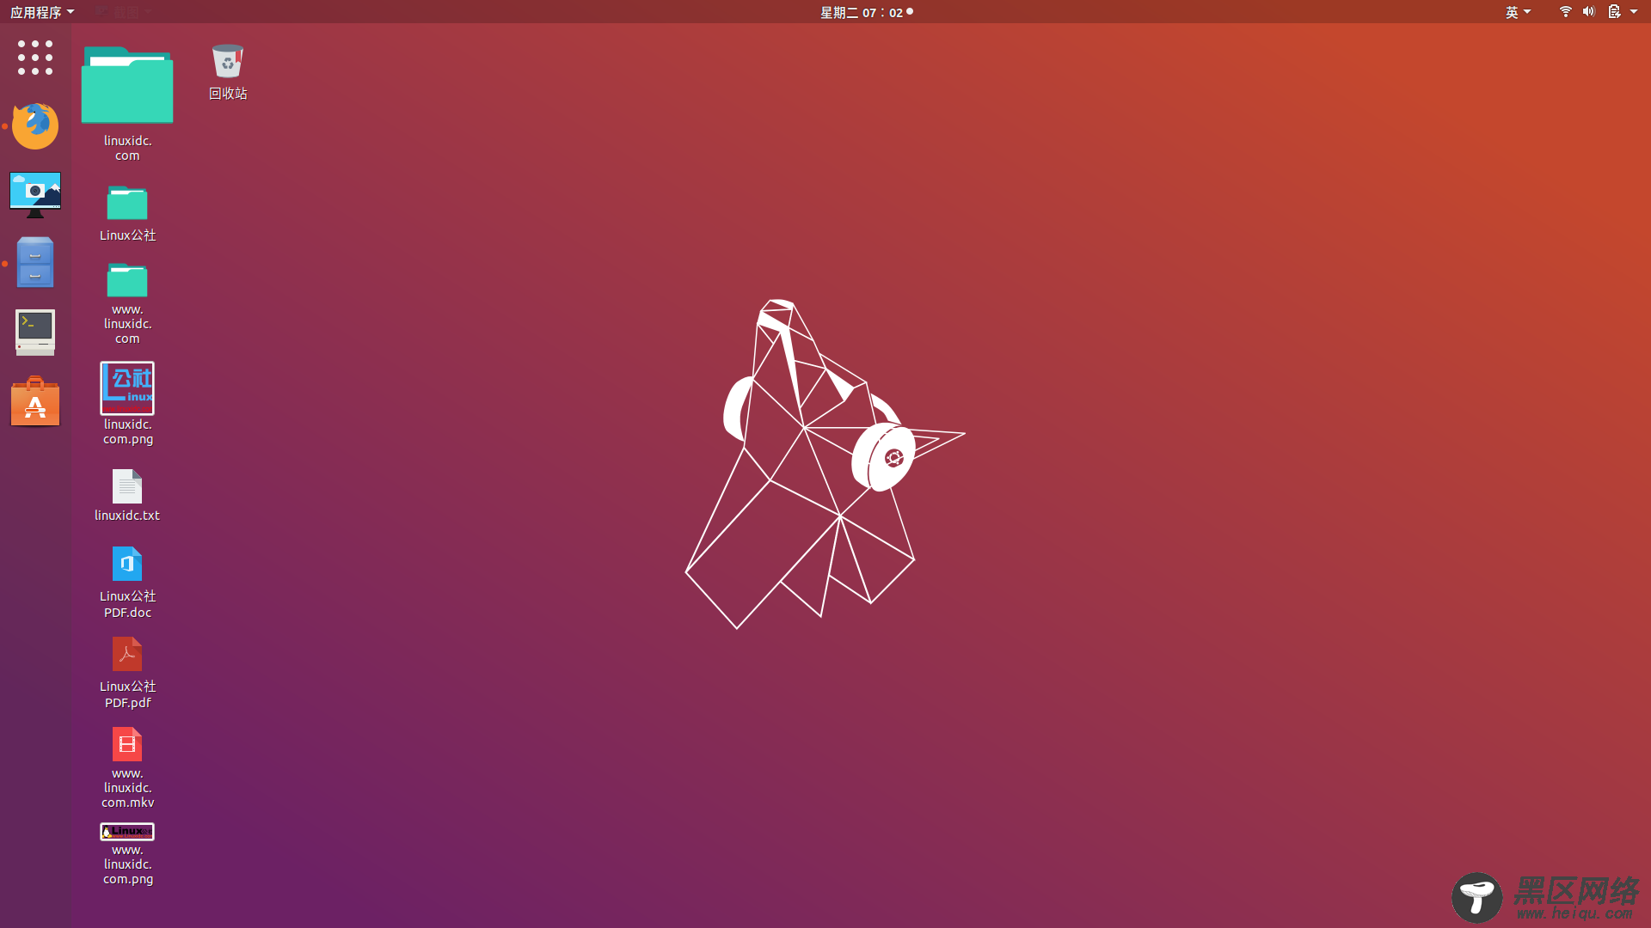The height and width of the screenshot is (928, 1651).
Task: Open the screenshot tool in the dock
Action: click(x=35, y=194)
